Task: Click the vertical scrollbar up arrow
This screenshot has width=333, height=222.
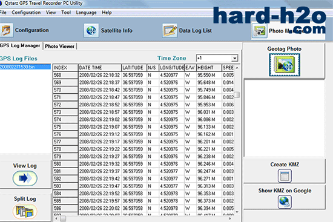Action: (x=237, y=68)
